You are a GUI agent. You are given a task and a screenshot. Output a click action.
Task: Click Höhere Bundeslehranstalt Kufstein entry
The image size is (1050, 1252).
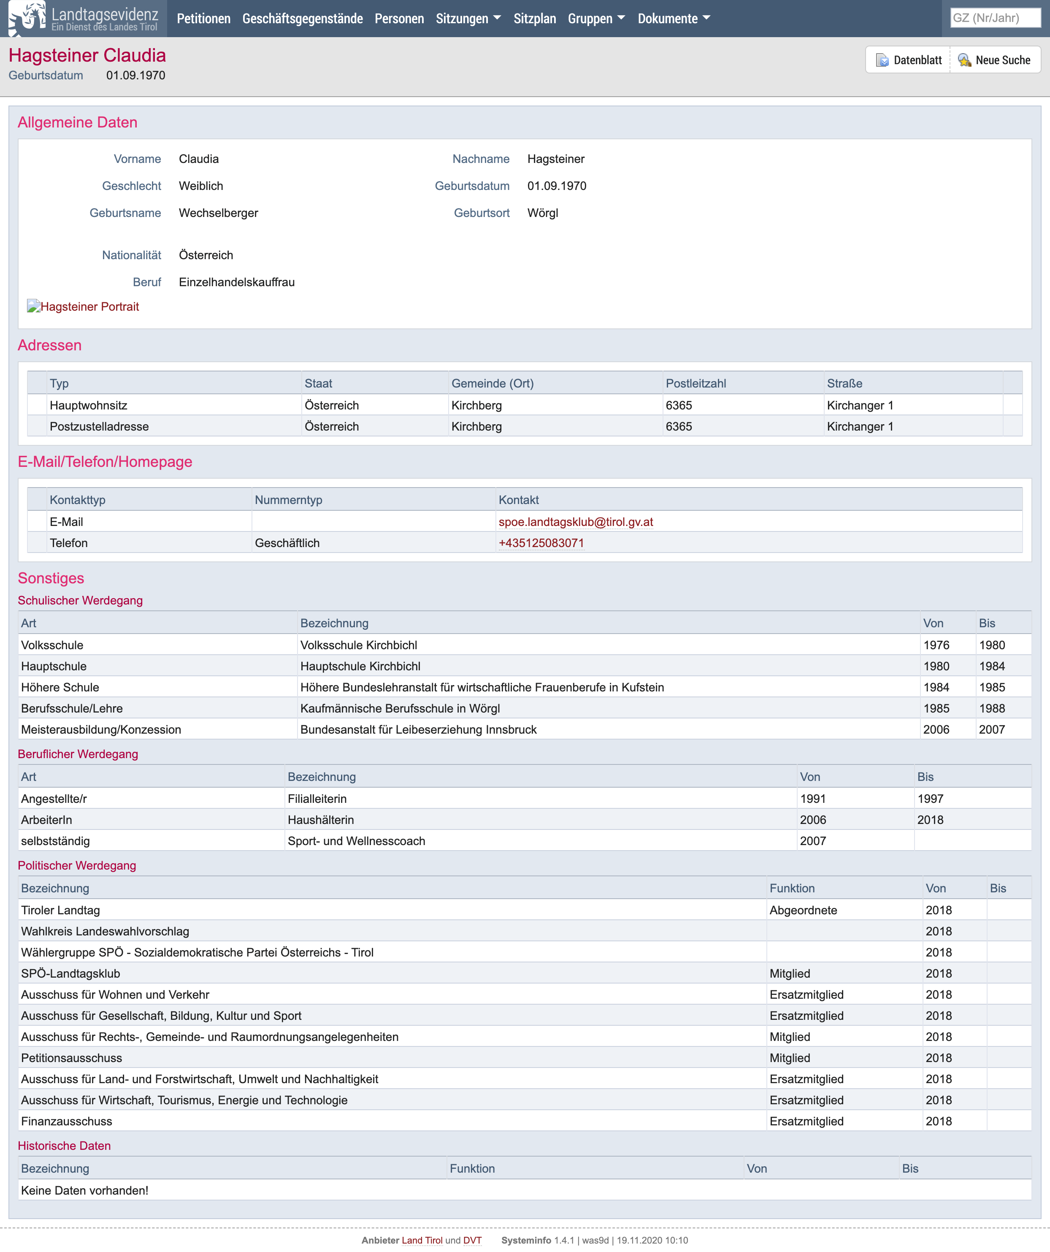coord(482,687)
